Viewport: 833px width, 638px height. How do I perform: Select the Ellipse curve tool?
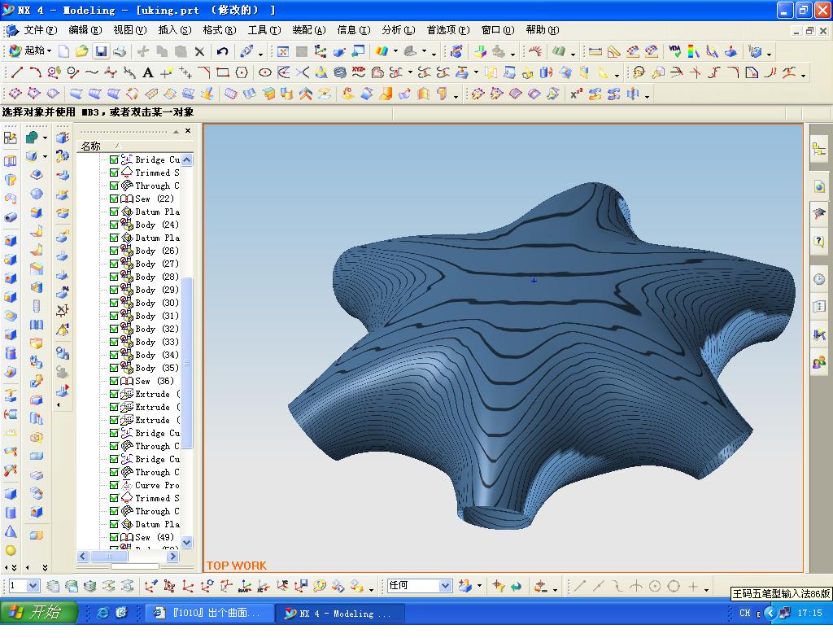point(265,72)
